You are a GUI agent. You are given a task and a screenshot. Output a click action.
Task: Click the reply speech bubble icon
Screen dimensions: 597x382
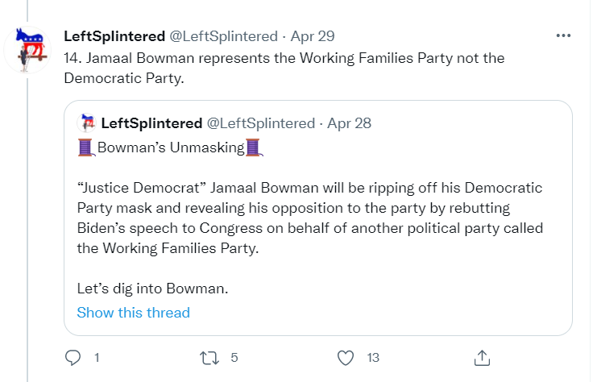tap(73, 357)
